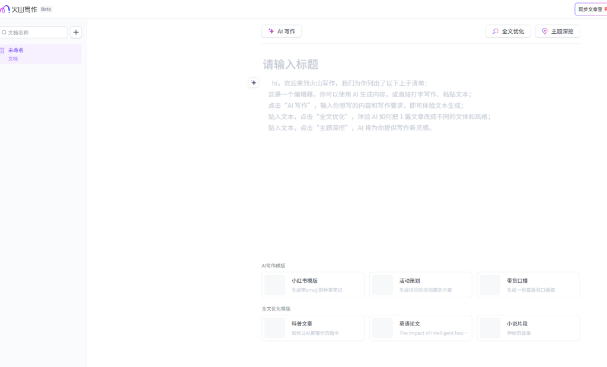Screen dimensions: 607x367
Task: Choose the 活动策划 template card
Action: pos(420,285)
